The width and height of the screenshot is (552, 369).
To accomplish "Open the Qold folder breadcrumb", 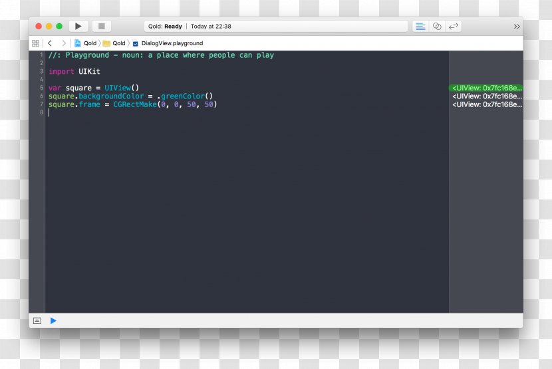I will tap(114, 43).
